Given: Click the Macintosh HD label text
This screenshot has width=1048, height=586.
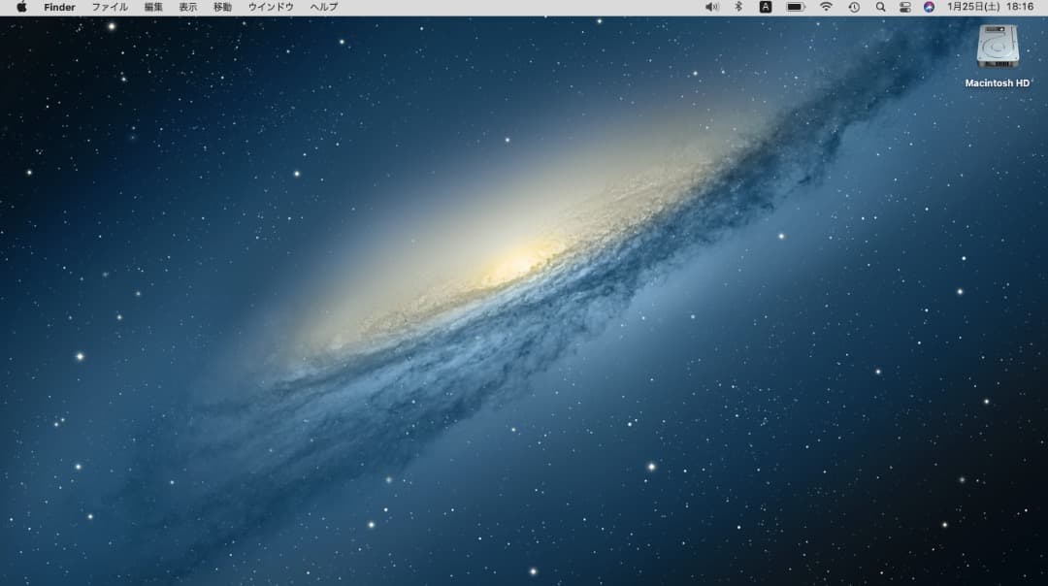Looking at the screenshot, I should (x=997, y=83).
